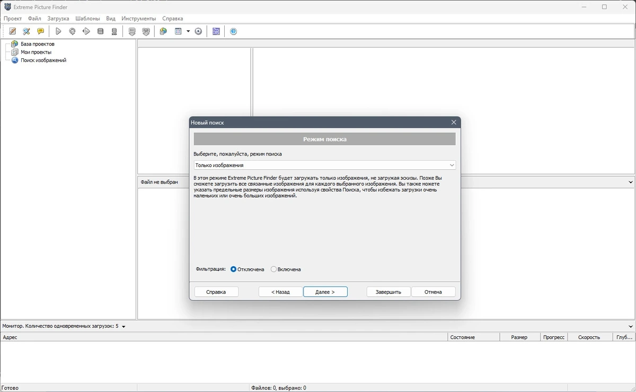Image resolution: width=636 pixels, height=392 pixels.
Task: Maximize the Extreme Picture Finder window
Action: tap(604, 7)
